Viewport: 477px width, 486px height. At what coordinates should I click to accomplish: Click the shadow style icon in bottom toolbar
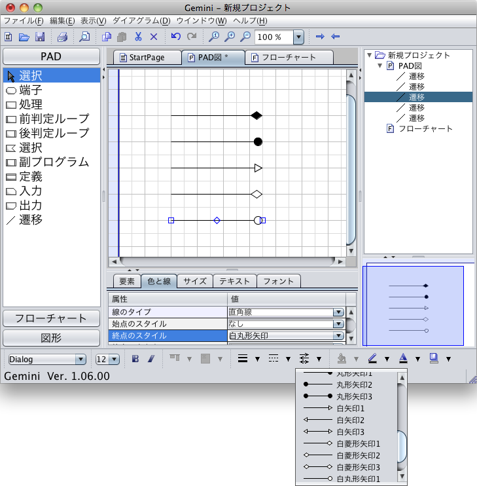pyautogui.click(x=434, y=359)
